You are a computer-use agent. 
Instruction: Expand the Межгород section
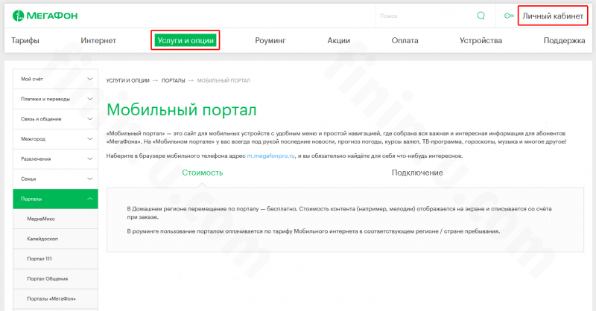click(55, 139)
